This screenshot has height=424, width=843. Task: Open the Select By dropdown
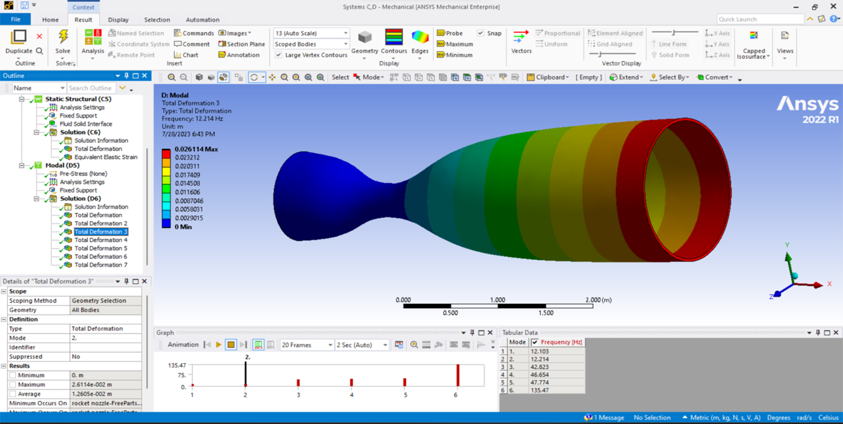(x=669, y=77)
